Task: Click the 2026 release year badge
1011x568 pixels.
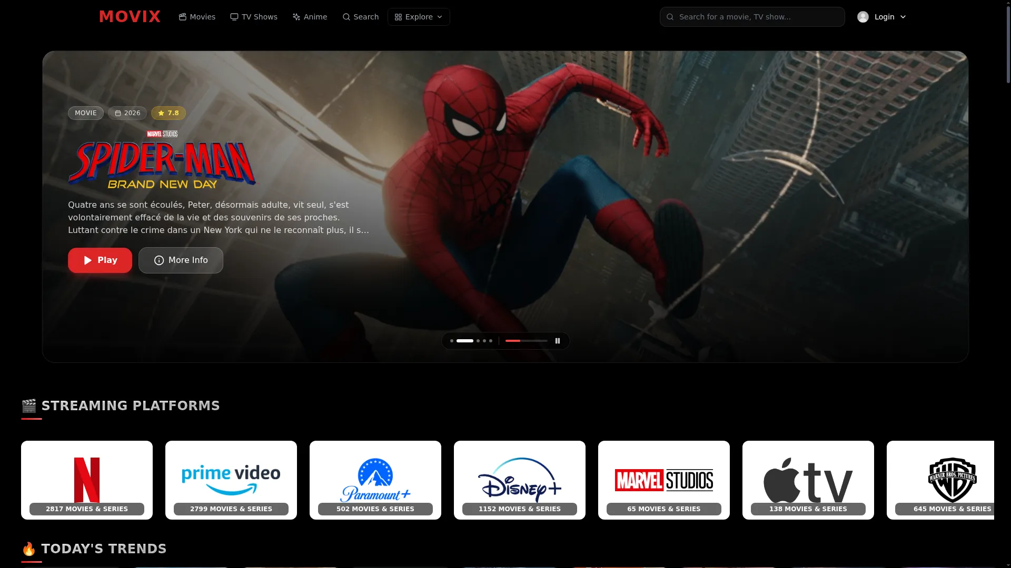Action: pos(127,113)
